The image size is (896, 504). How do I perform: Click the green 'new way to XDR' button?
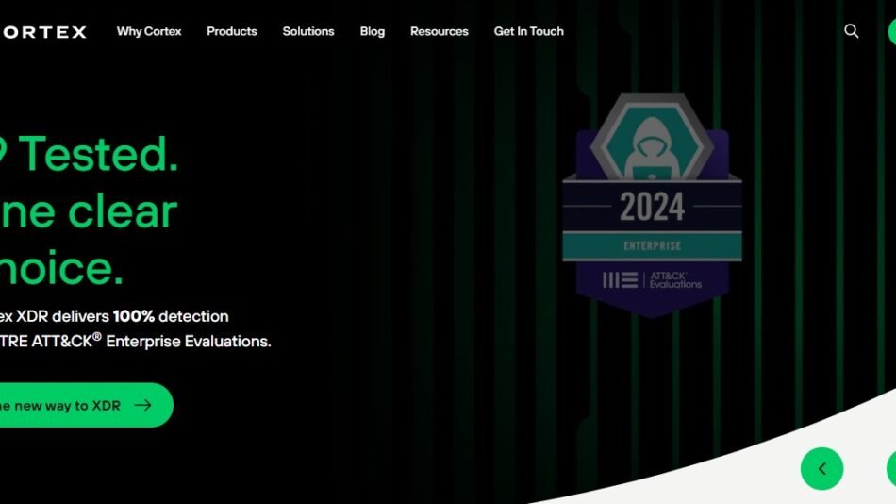pyautogui.click(x=86, y=405)
